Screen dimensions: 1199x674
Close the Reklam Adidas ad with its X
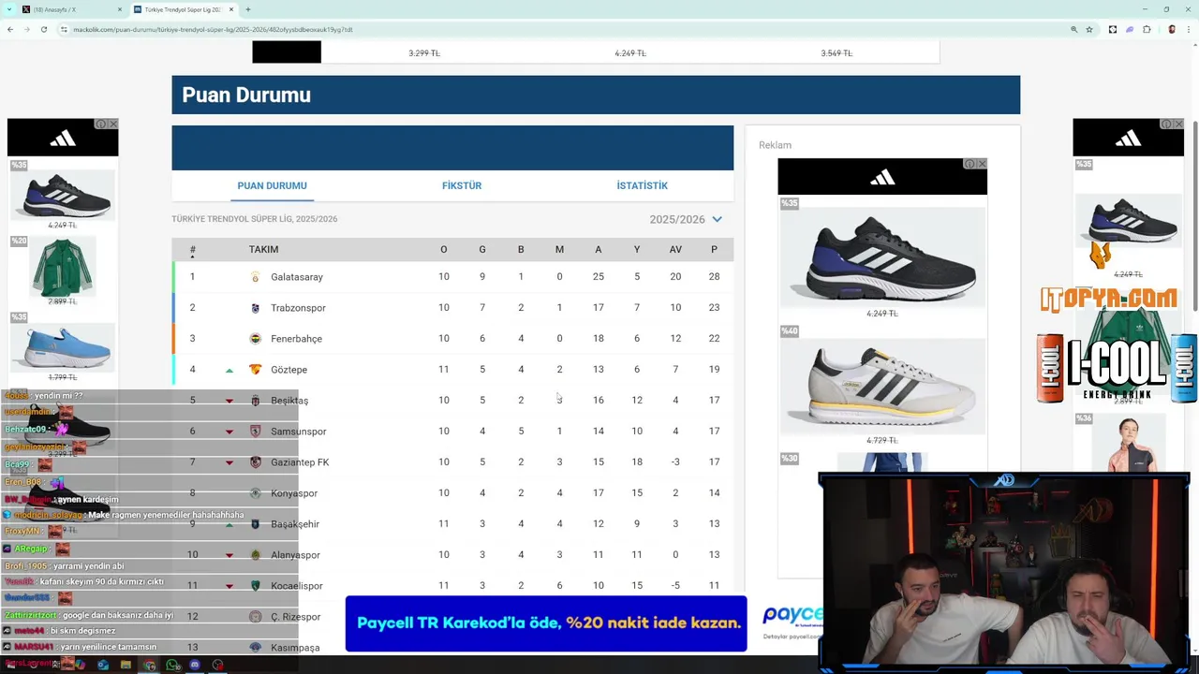[x=982, y=164]
